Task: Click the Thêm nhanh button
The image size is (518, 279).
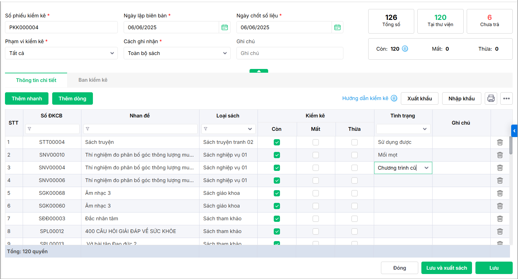Action: pyautogui.click(x=27, y=98)
